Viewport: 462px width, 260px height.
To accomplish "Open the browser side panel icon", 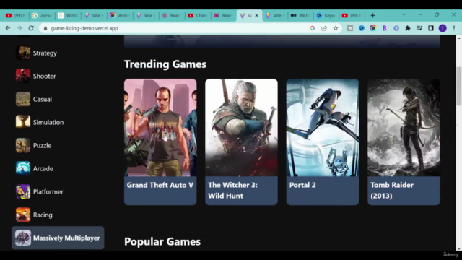I will point(431,28).
